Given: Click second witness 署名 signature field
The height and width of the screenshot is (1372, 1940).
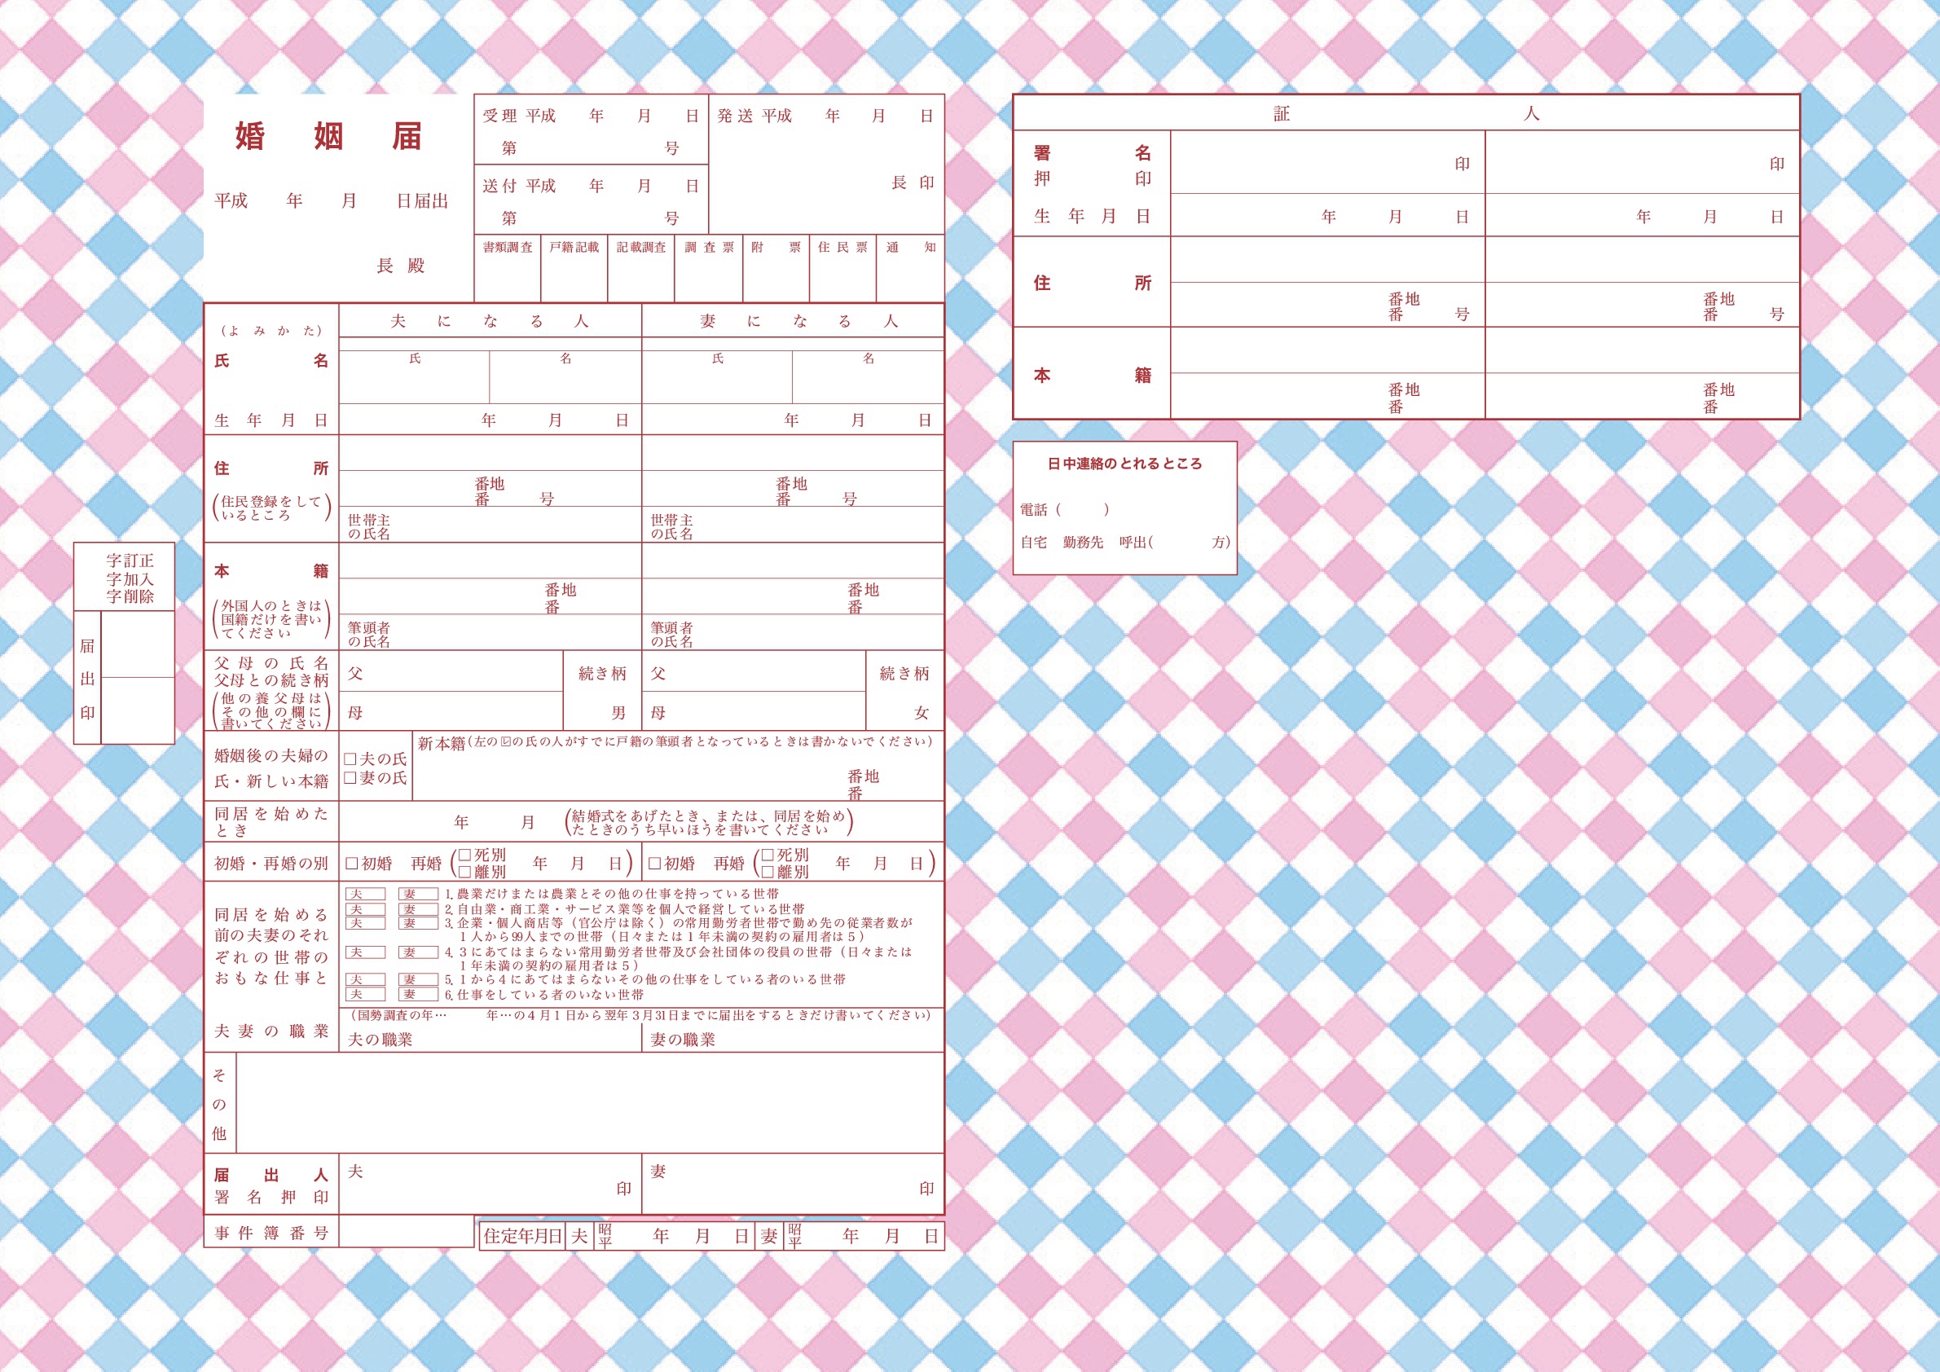Looking at the screenshot, I should tap(1642, 162).
